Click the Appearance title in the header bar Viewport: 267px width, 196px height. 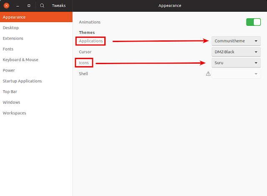point(170,5)
